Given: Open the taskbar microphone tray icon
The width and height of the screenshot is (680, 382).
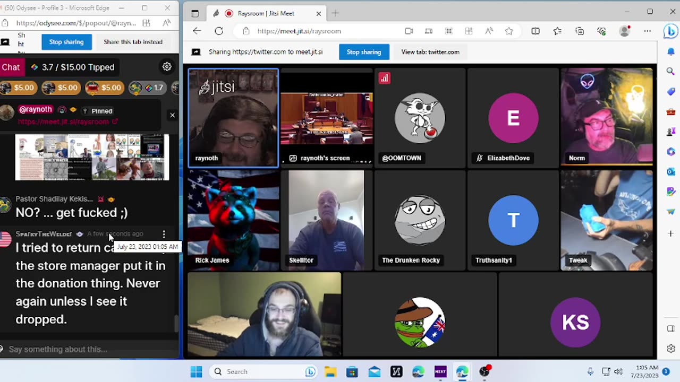Looking at the screenshot, I should point(590,371).
